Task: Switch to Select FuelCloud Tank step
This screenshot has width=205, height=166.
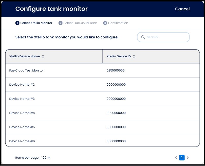Action: tap(80, 23)
